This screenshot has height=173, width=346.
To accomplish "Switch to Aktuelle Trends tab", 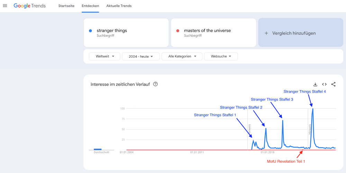I will (x=119, y=6).
